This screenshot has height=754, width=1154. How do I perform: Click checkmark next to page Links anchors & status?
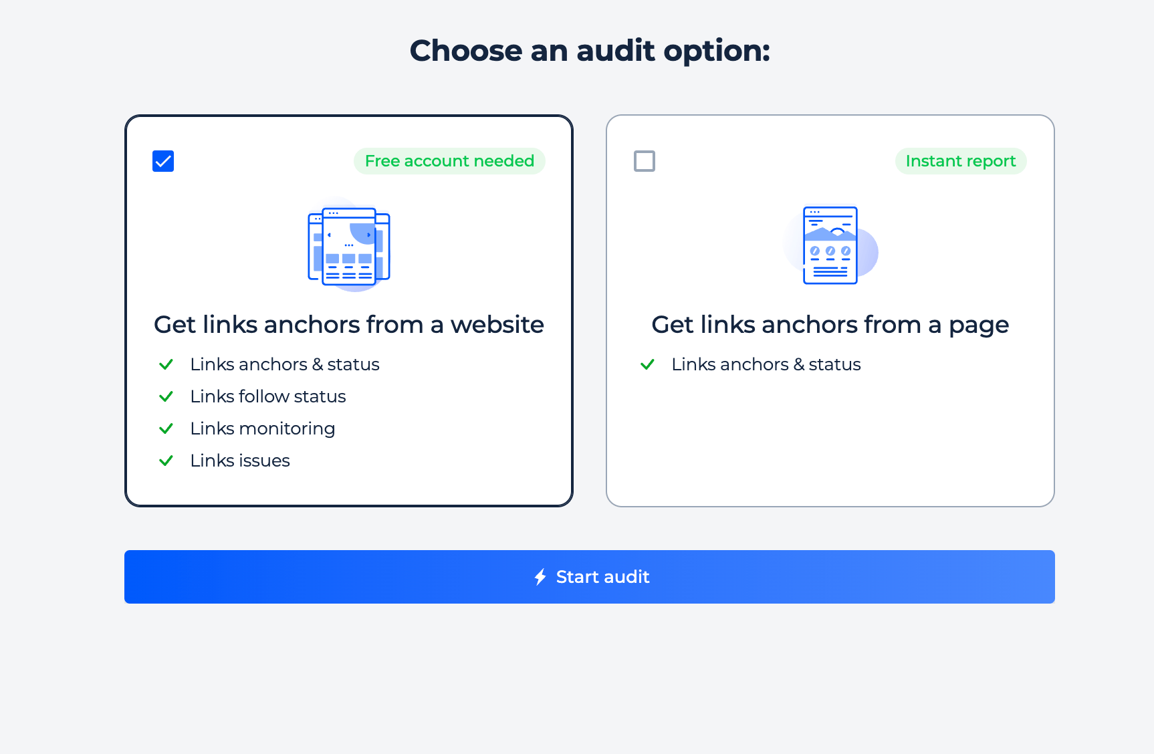647,364
